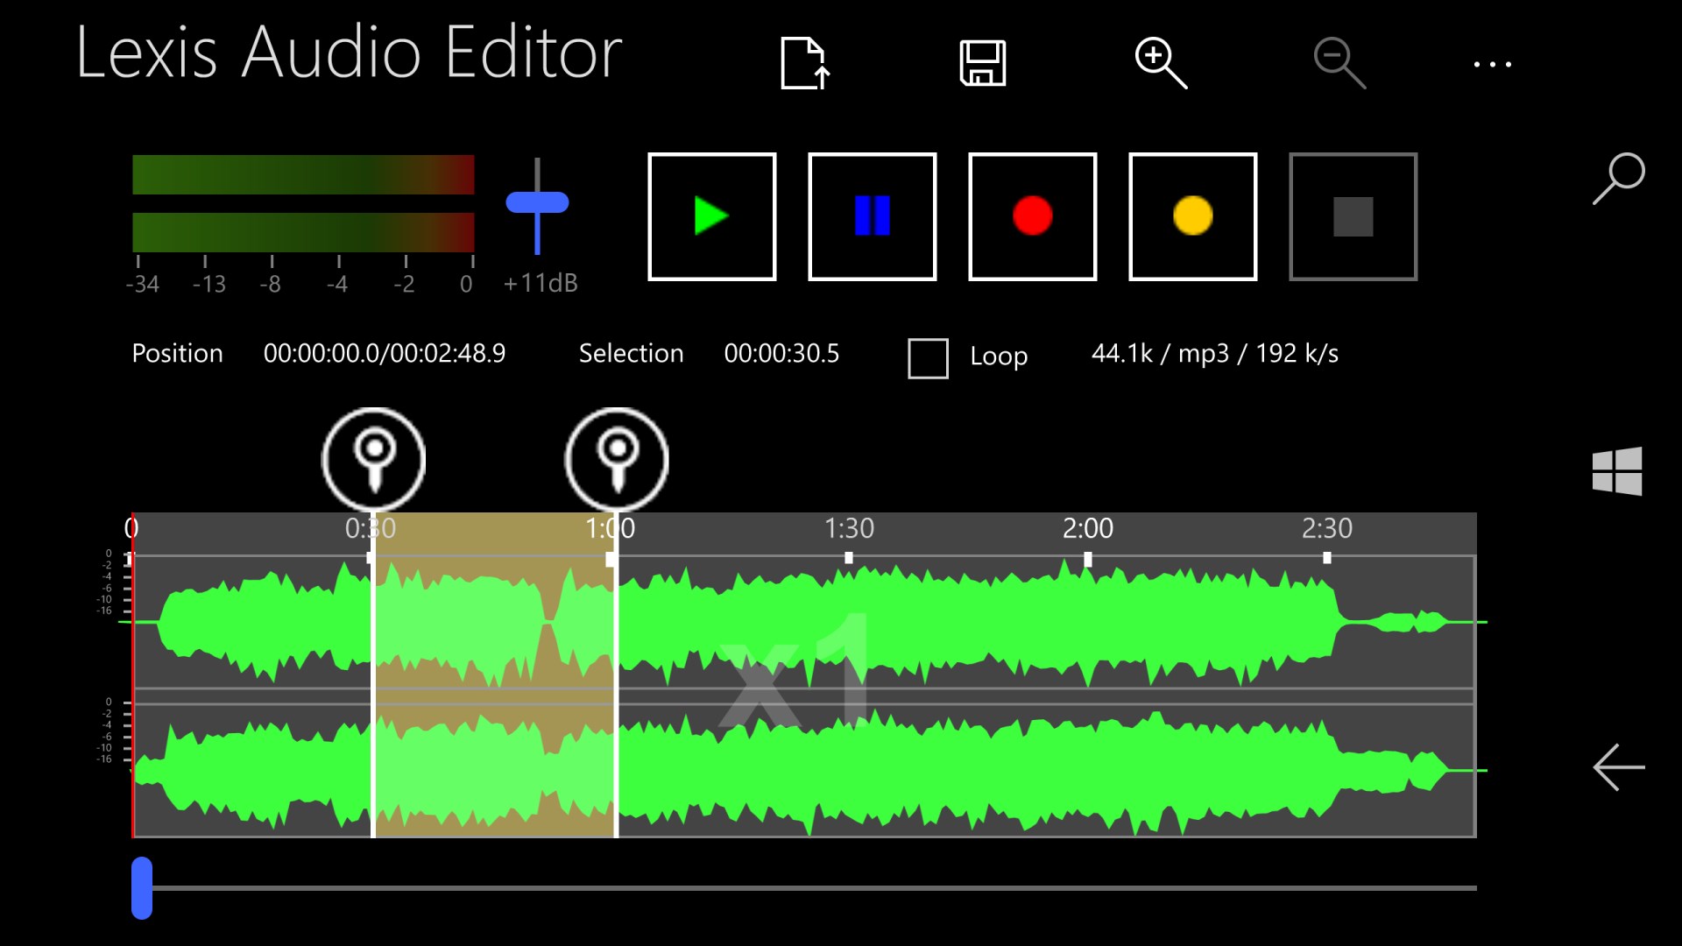Viewport: 1682px width, 946px height.
Task: Open the overflow menu with more options
Action: click(1494, 62)
